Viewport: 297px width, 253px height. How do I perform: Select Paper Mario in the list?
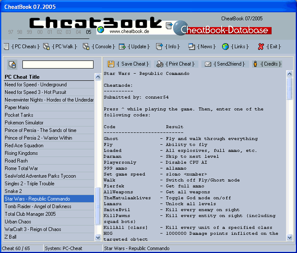click(x=49, y=107)
